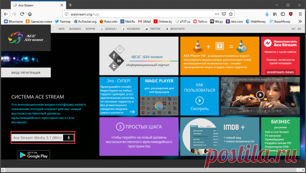This screenshot has width=306, height=173.
Task: Open Информационный портал tile
Action: tap(139, 56)
